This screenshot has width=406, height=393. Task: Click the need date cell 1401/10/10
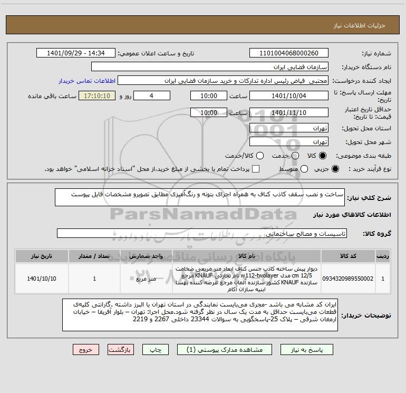click(42, 279)
